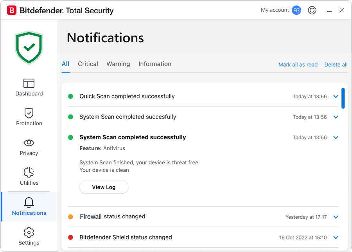352x252 pixels.
Task: Open the Utilities section
Action: [29, 176]
